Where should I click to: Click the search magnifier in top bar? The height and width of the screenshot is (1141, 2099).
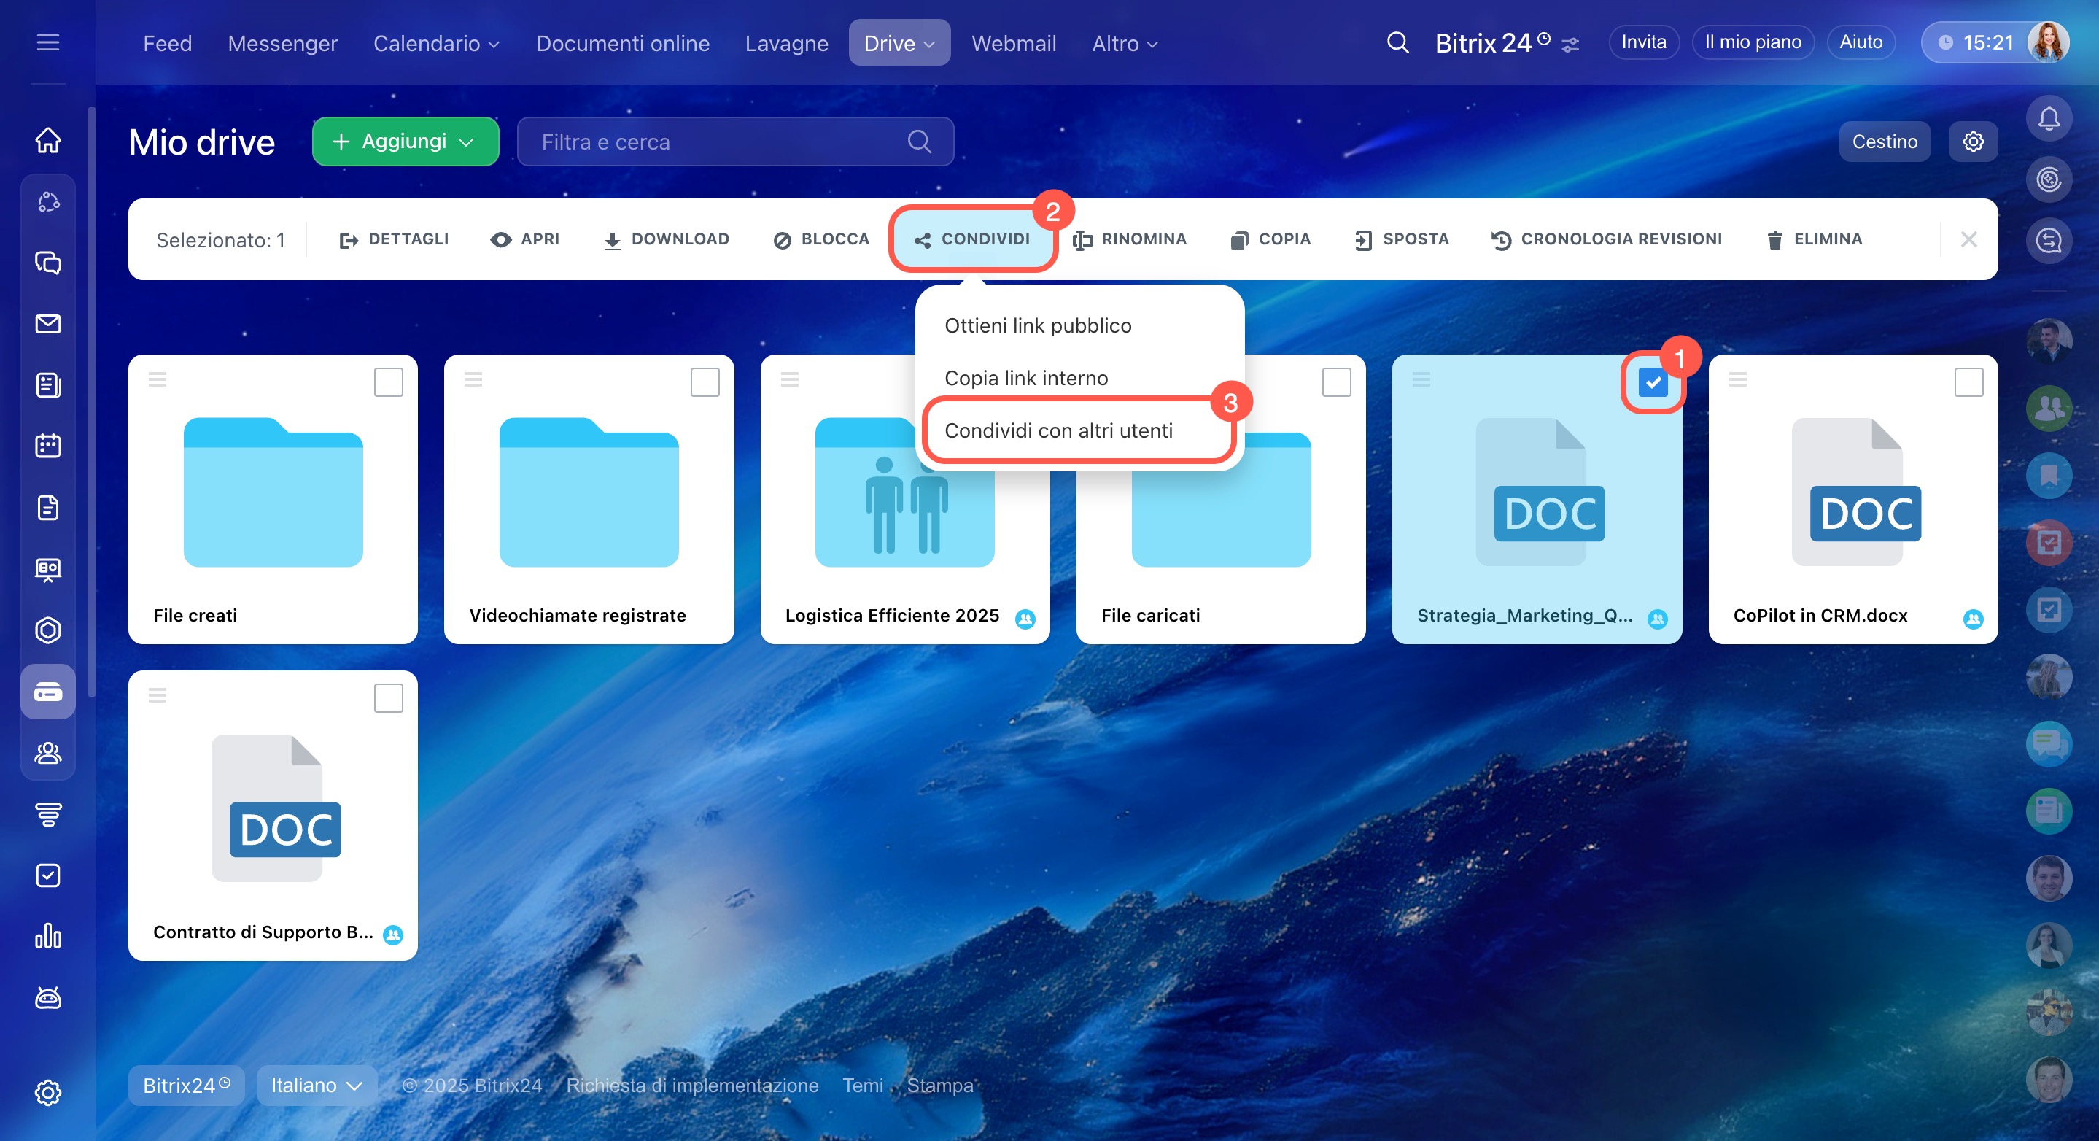1397,42
